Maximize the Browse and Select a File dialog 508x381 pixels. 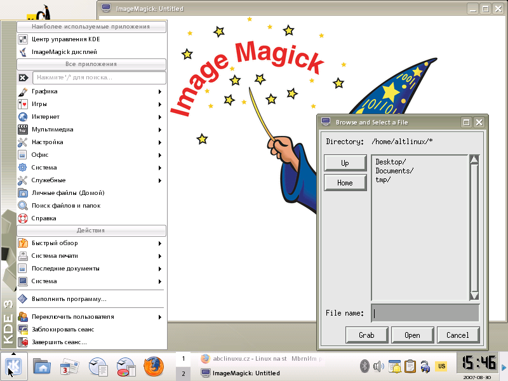pos(466,122)
